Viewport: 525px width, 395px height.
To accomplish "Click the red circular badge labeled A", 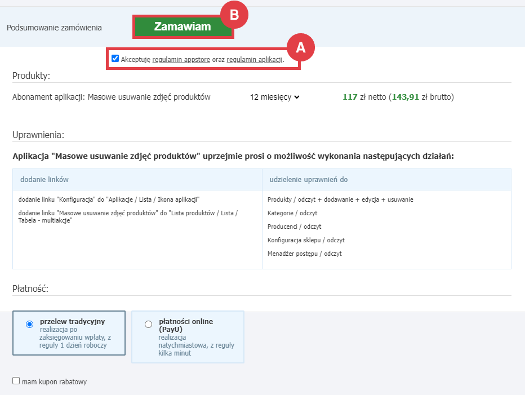I will [302, 47].
